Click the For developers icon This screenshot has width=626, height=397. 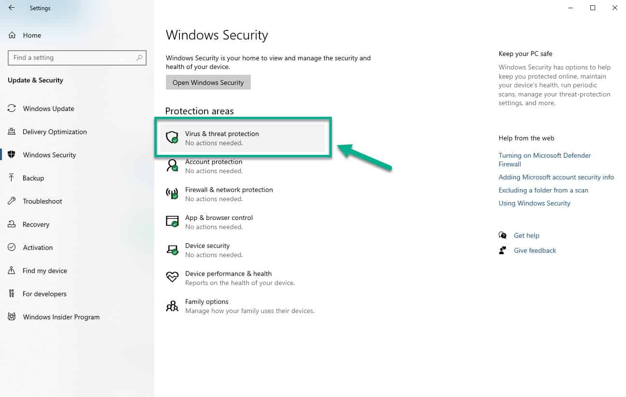(x=12, y=294)
